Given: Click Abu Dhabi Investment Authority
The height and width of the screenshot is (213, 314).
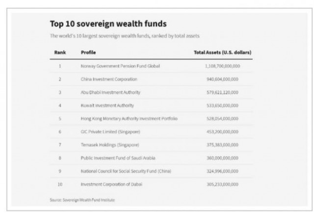Looking at the screenshot, I should [110, 92].
